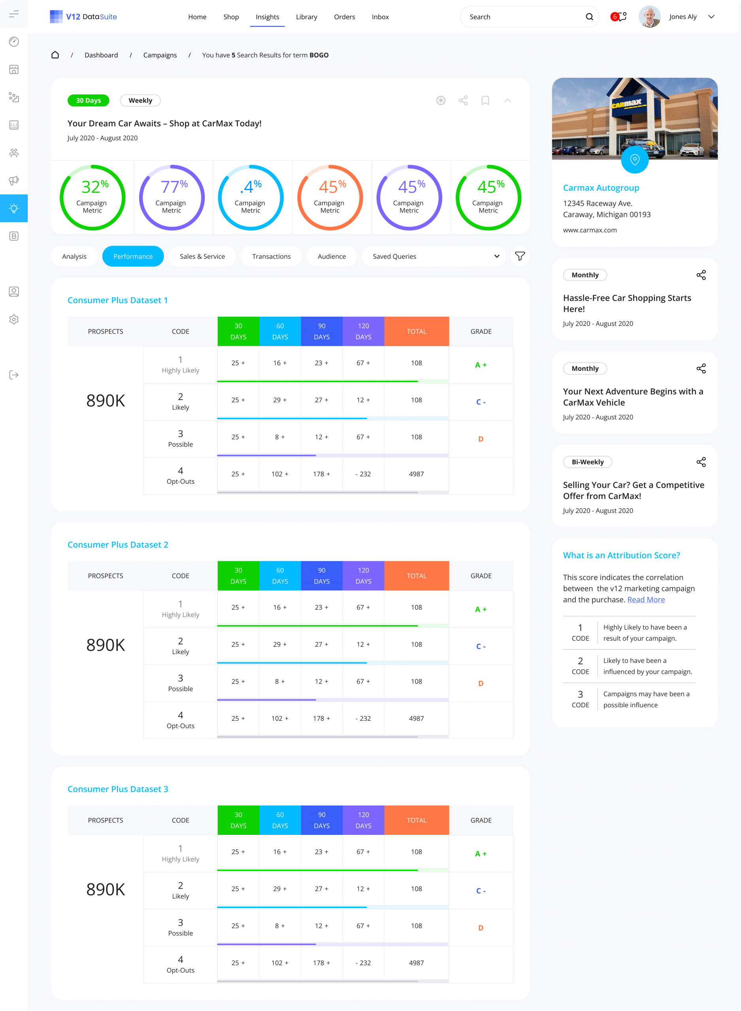The height and width of the screenshot is (1011, 741).
Task: Share the Bi-Weekly Selling Your Car campaign
Action: pos(701,462)
